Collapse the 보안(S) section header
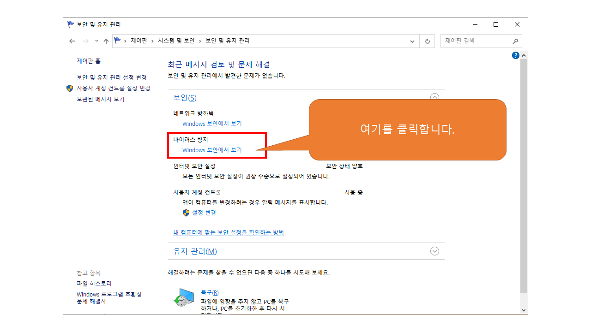The height and width of the screenshot is (332, 591). coord(434,98)
